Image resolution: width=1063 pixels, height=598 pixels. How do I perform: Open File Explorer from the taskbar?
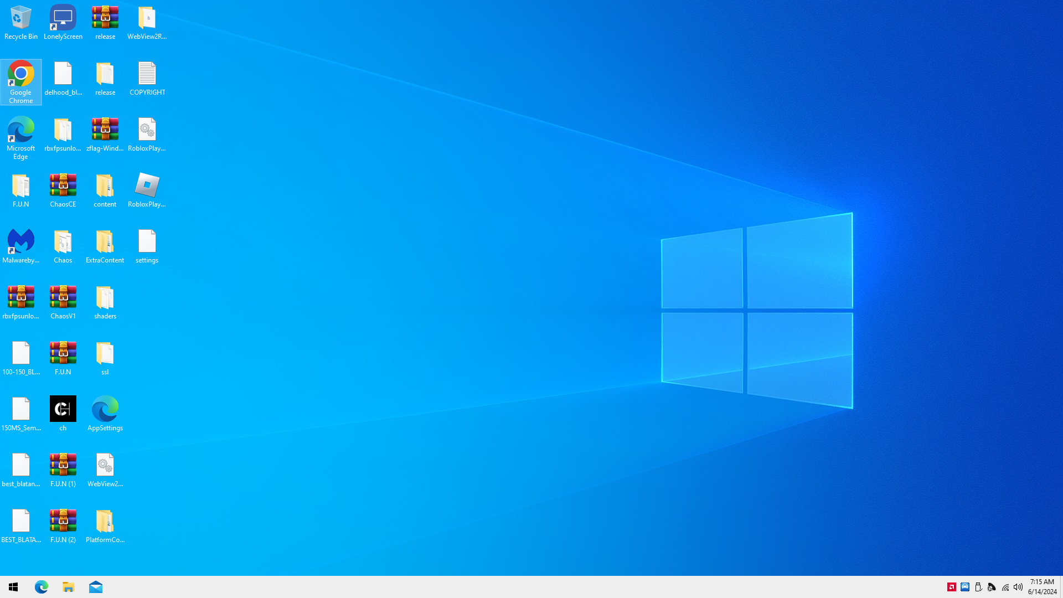[68, 587]
